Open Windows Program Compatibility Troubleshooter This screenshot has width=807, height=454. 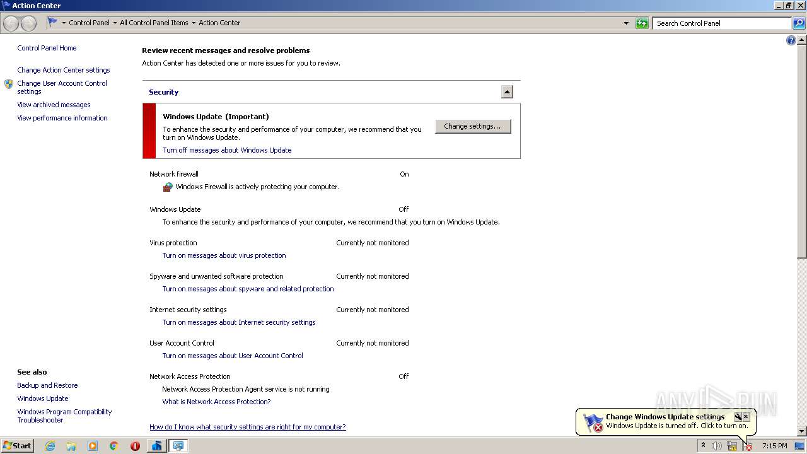pyautogui.click(x=64, y=416)
